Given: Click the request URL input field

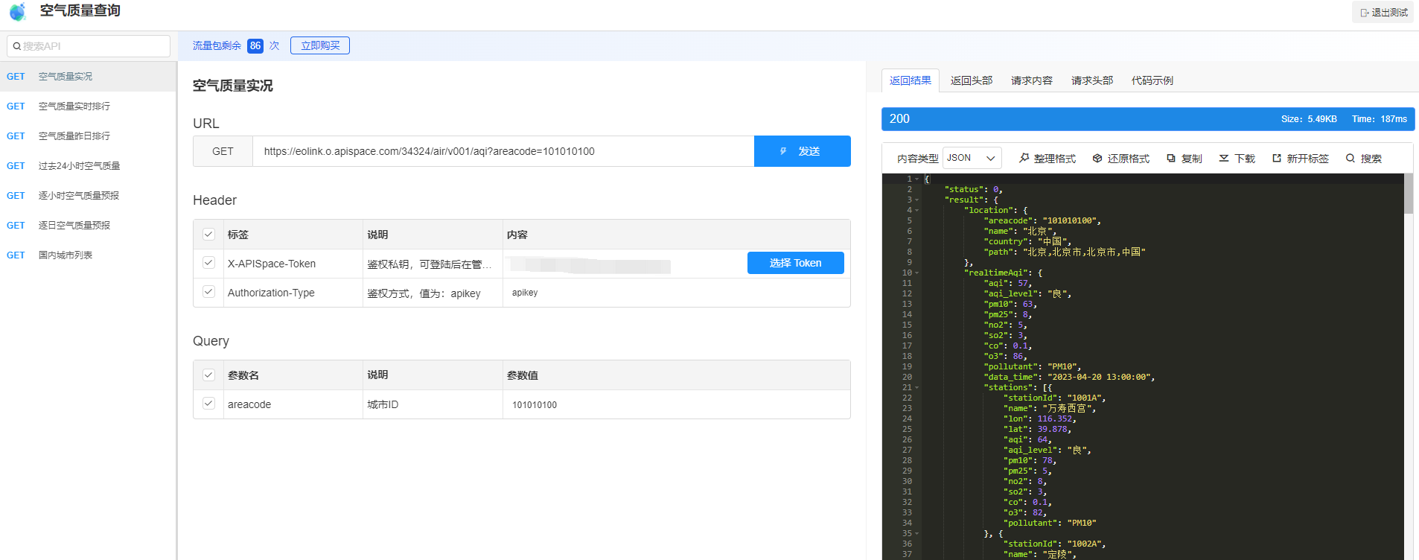Looking at the screenshot, I should pos(503,151).
